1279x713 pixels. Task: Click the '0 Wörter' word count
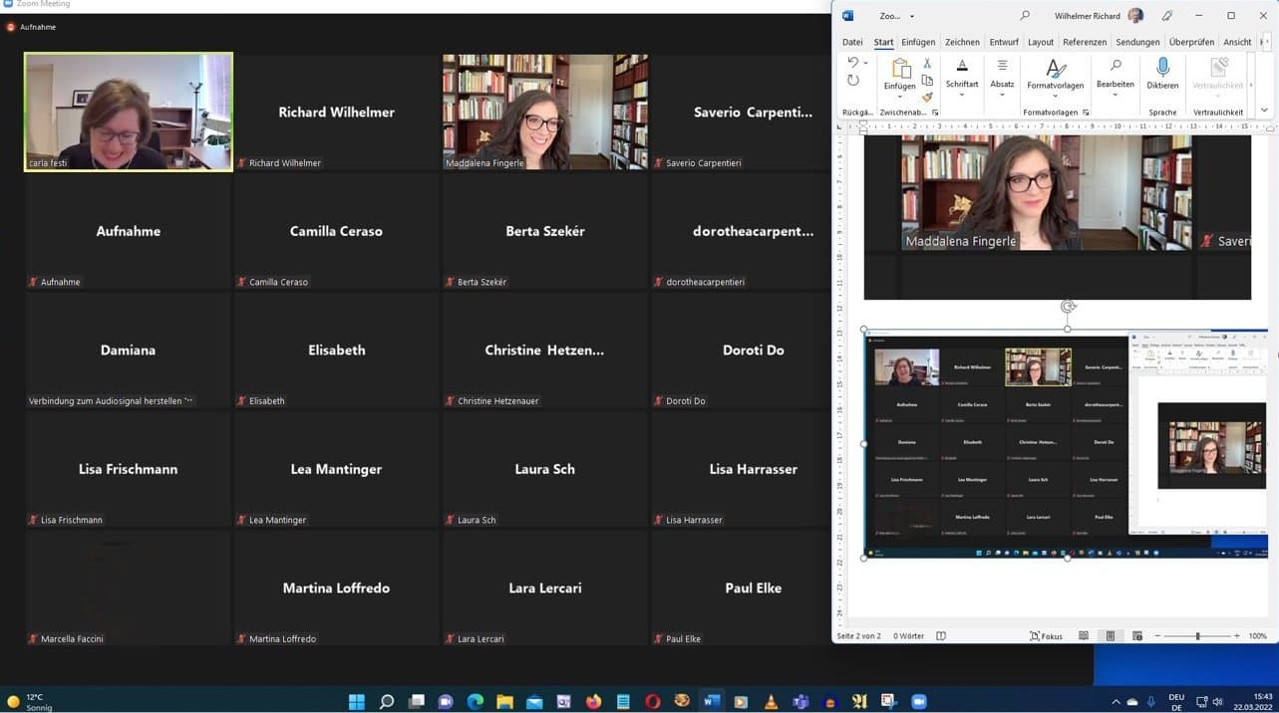909,635
